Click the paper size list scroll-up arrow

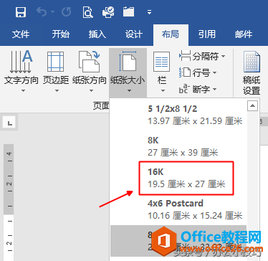click(252, 105)
